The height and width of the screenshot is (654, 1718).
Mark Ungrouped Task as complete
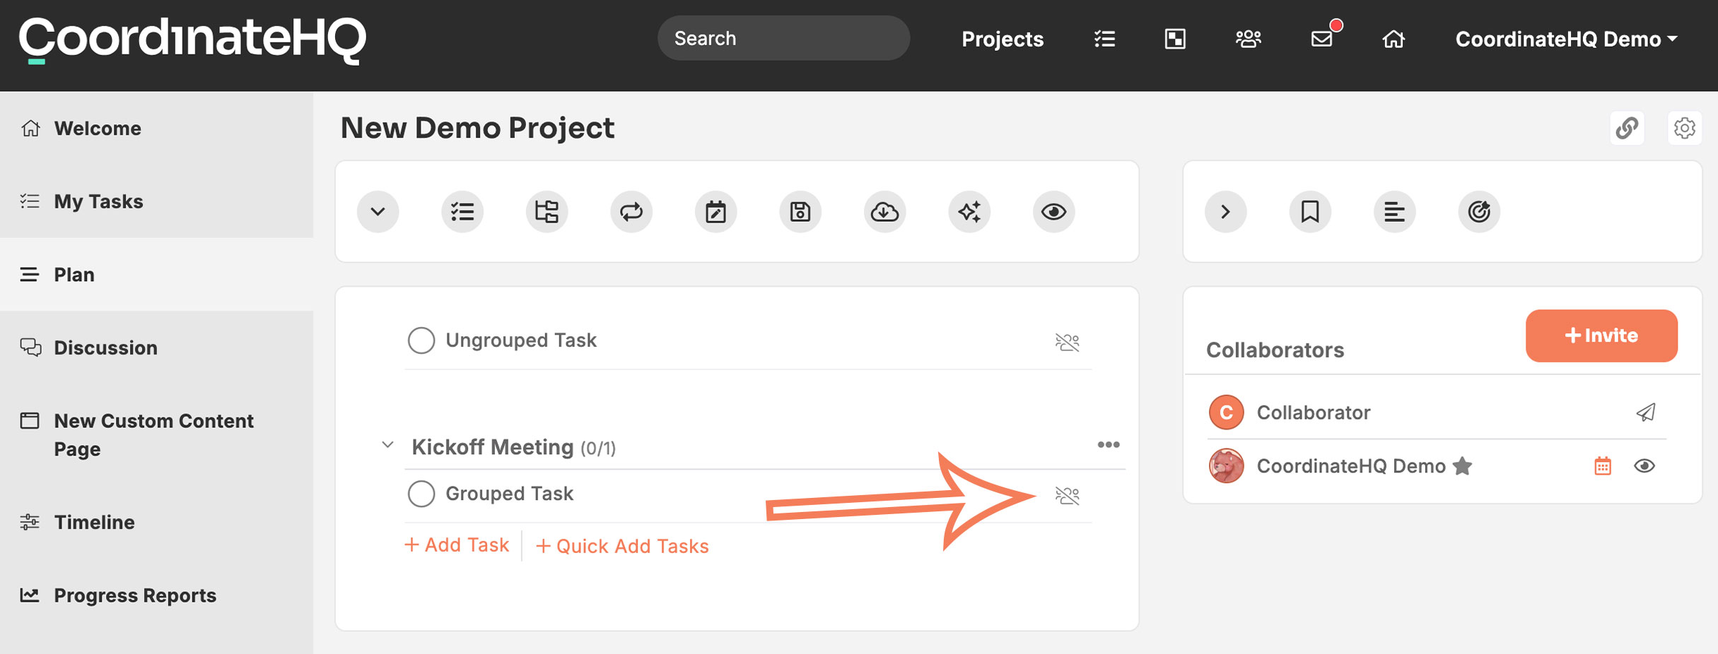pyautogui.click(x=421, y=340)
